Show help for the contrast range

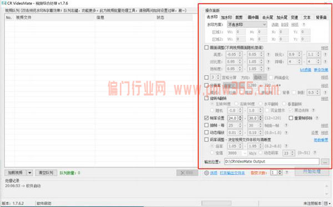pos(268,62)
